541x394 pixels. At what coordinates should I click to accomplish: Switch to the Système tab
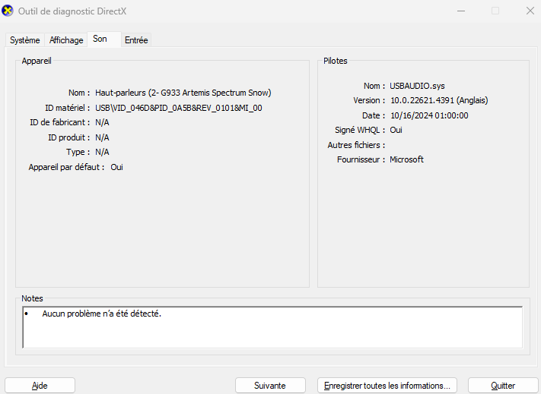tap(25, 40)
